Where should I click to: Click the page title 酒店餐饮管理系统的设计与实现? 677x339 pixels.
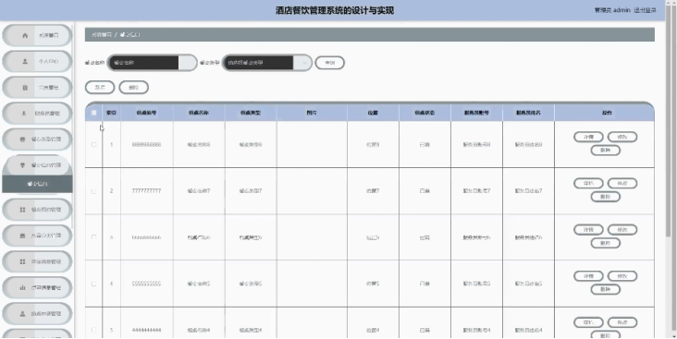(335, 10)
